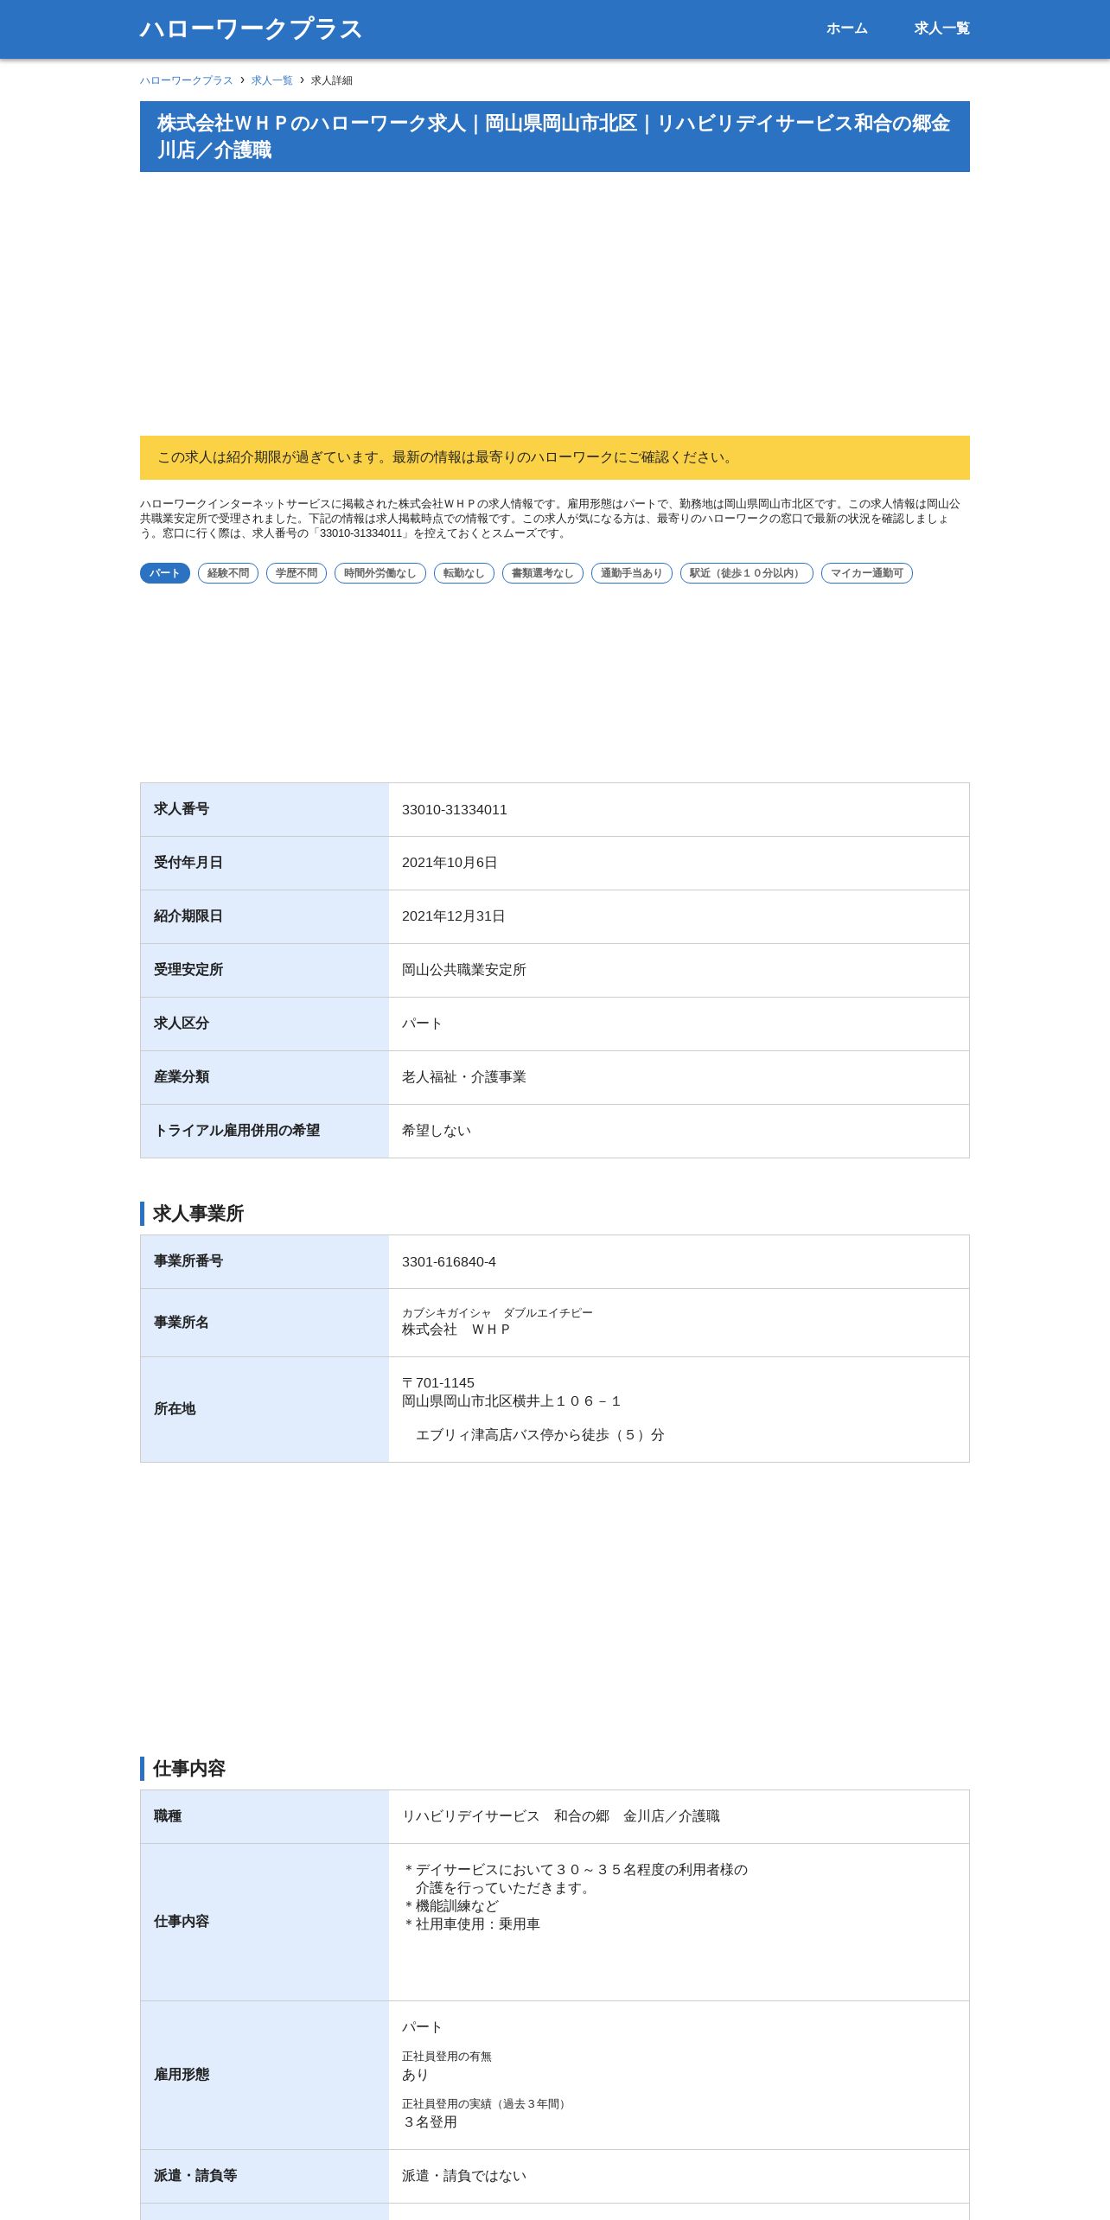The width and height of the screenshot is (1110, 2220).
Task: Click the ＊機能訓練など line
Action: 450,1906
